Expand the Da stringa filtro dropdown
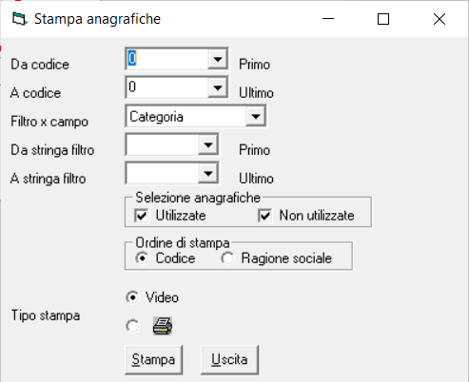This screenshot has height=382, width=469. (208, 144)
